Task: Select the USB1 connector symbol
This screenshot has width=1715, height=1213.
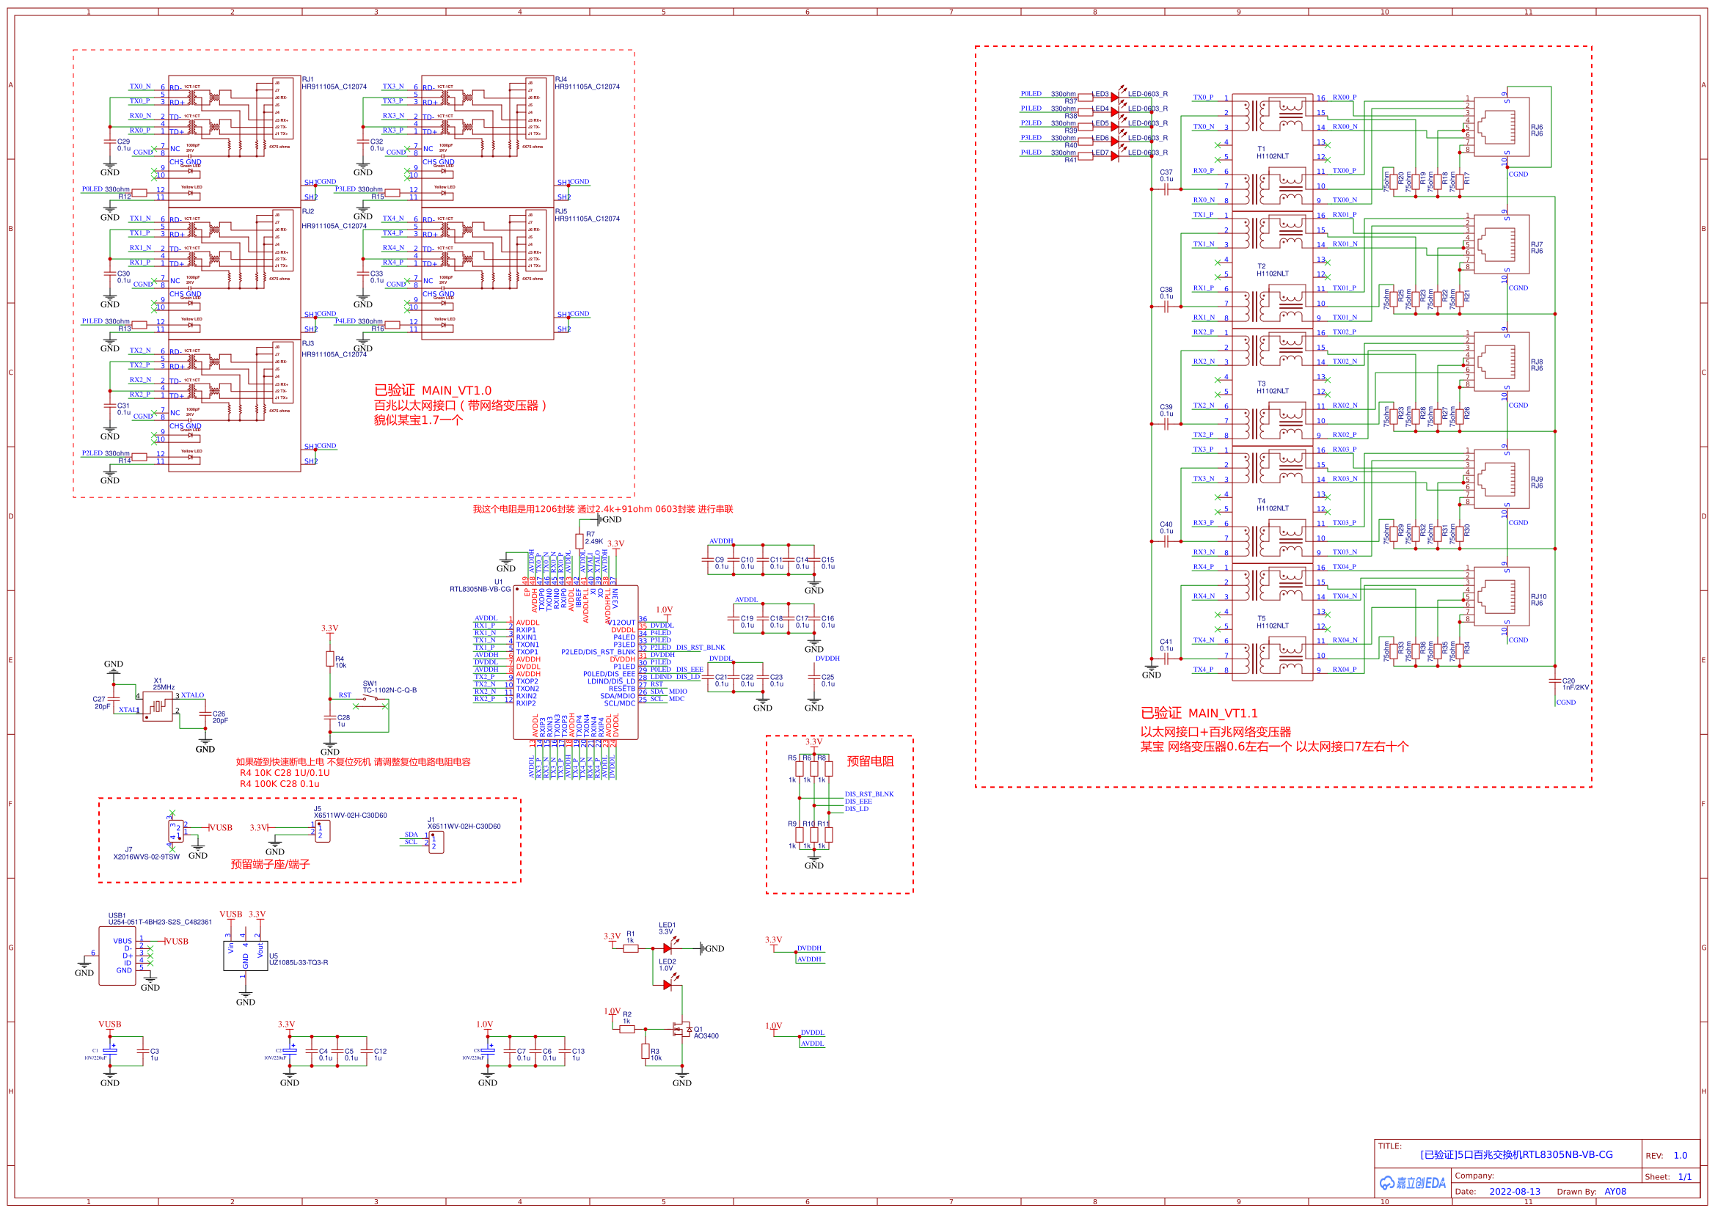Action: click(x=117, y=956)
